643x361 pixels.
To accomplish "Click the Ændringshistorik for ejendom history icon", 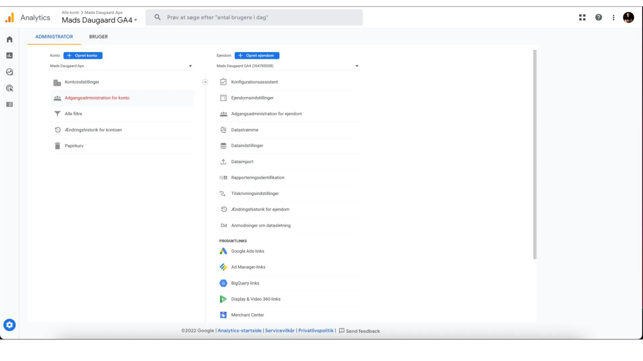I will [x=224, y=209].
